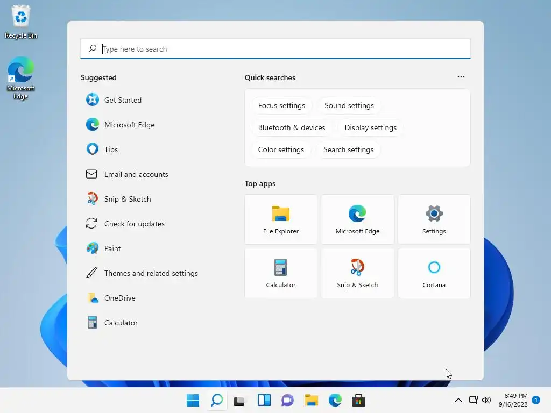551x413 pixels.
Task: Focus the Type here to search box
Action: (x=275, y=49)
